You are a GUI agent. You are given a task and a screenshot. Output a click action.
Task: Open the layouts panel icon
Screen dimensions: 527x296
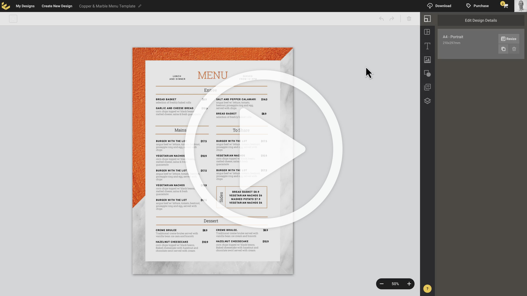coord(427,32)
